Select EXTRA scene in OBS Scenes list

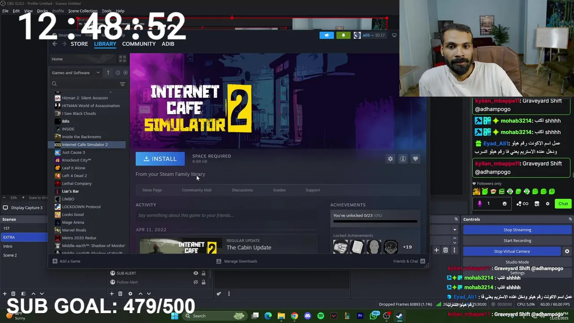pyautogui.click(x=24, y=237)
